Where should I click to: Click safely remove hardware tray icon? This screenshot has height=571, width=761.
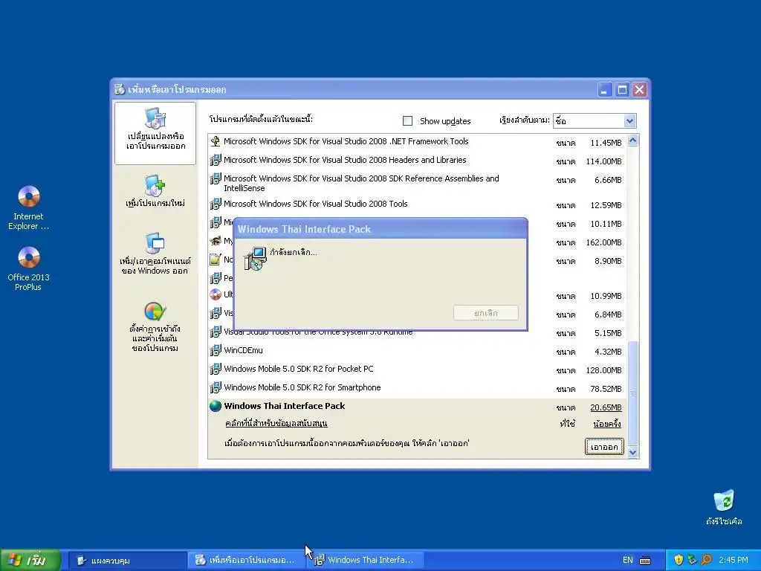(x=692, y=560)
